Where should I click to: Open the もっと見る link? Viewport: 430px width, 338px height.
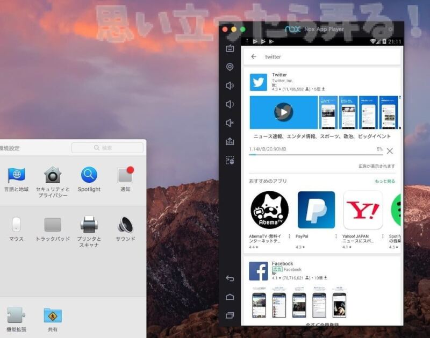[x=385, y=181]
